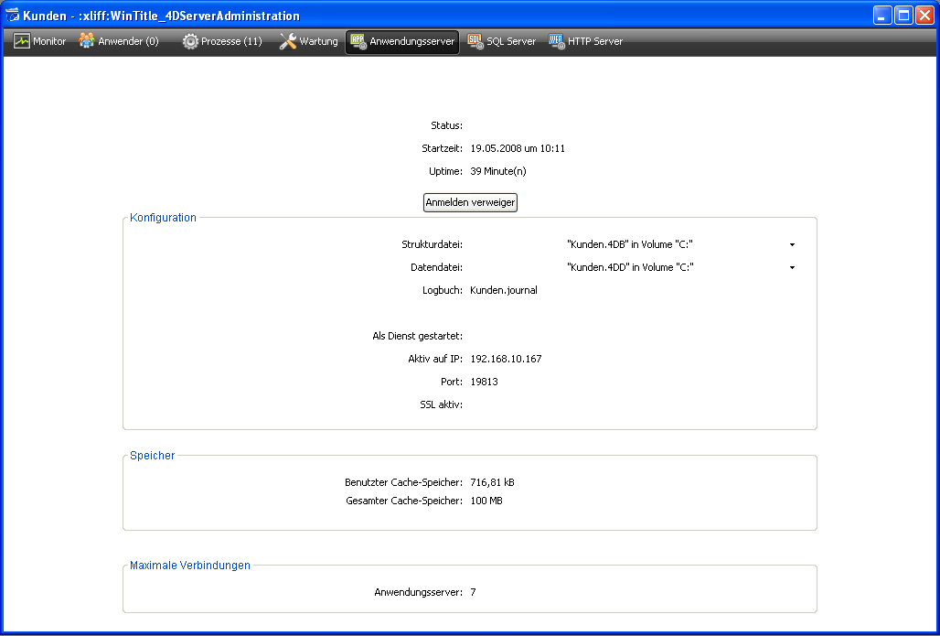Expand the Strukturdatei path dropdown arrow
Viewport: 940px width, 636px height.
pos(792,245)
